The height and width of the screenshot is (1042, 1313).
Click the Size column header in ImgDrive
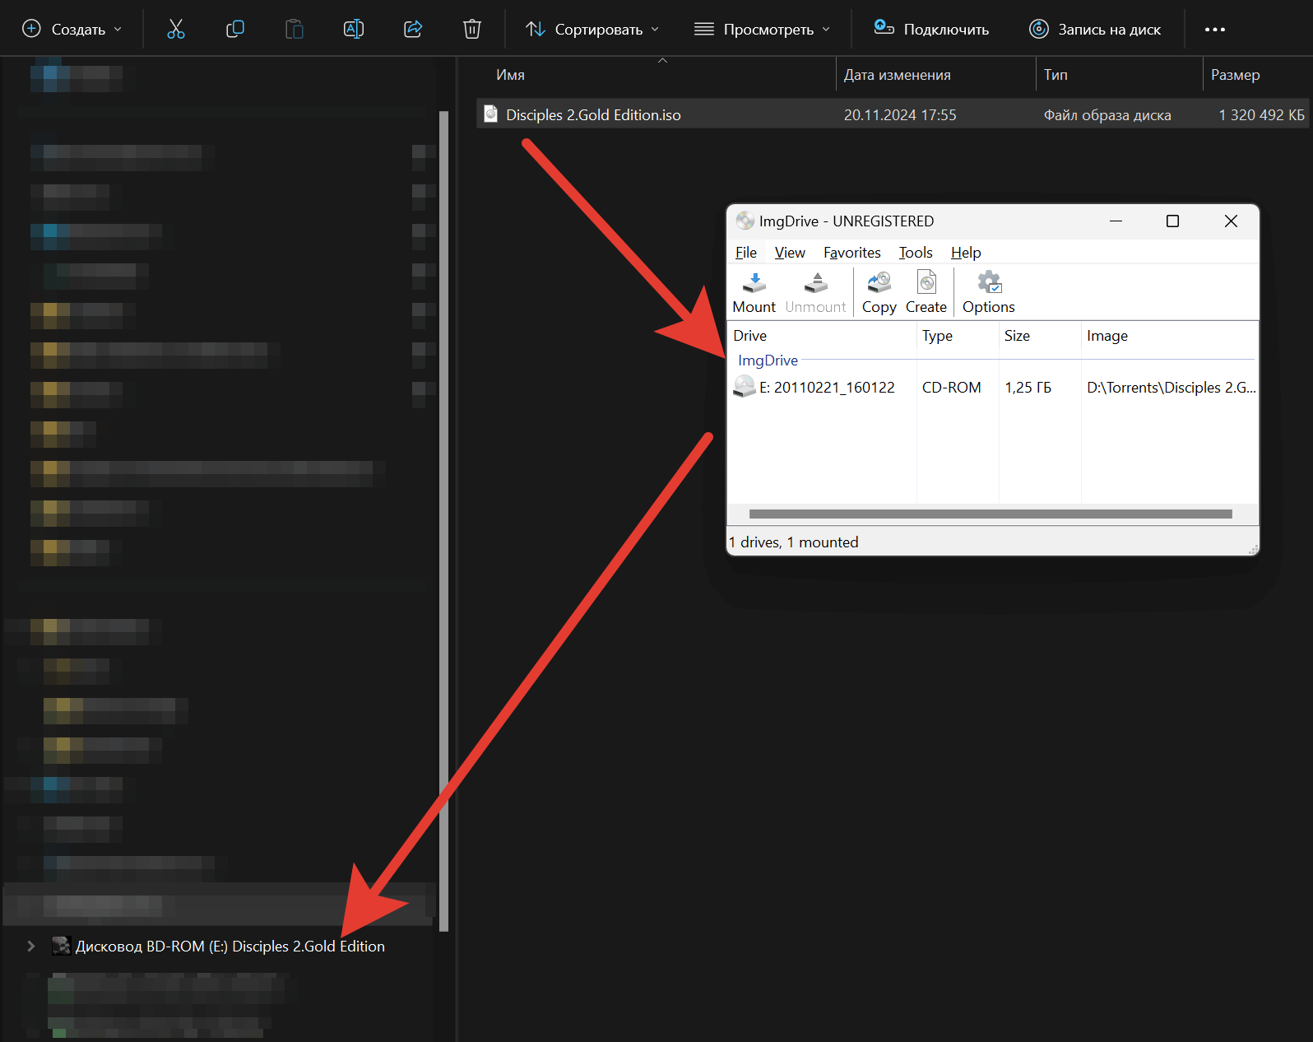click(1040, 336)
